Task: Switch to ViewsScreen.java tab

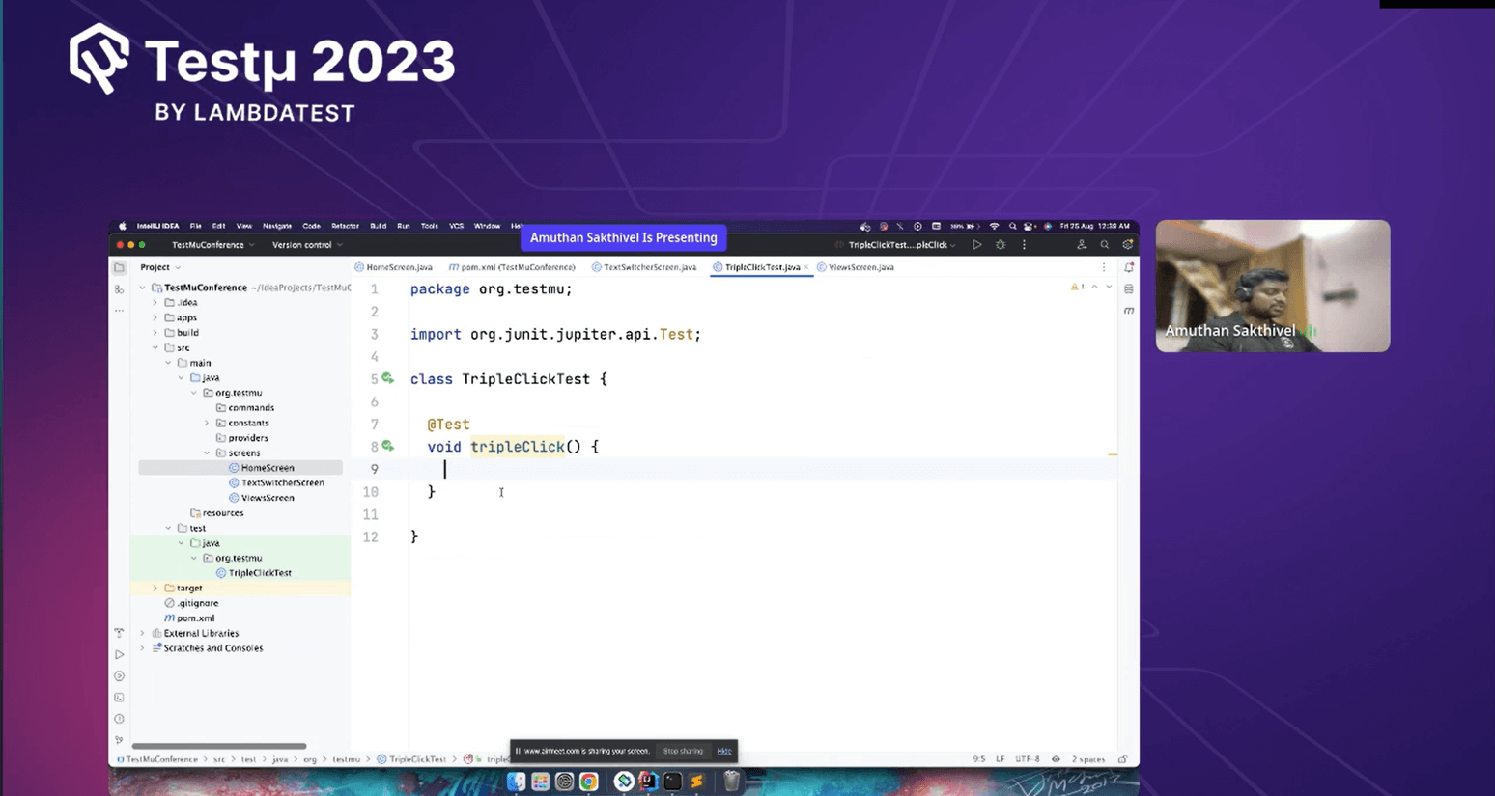Action: click(856, 267)
